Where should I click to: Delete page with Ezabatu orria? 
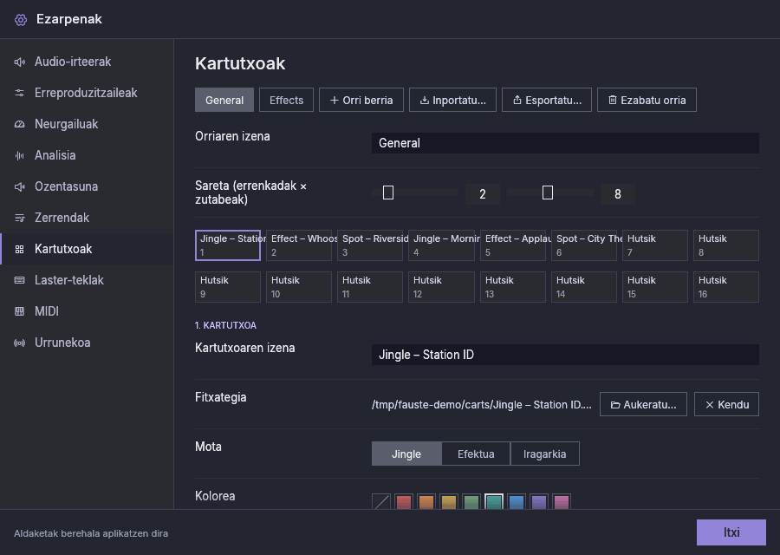647,100
